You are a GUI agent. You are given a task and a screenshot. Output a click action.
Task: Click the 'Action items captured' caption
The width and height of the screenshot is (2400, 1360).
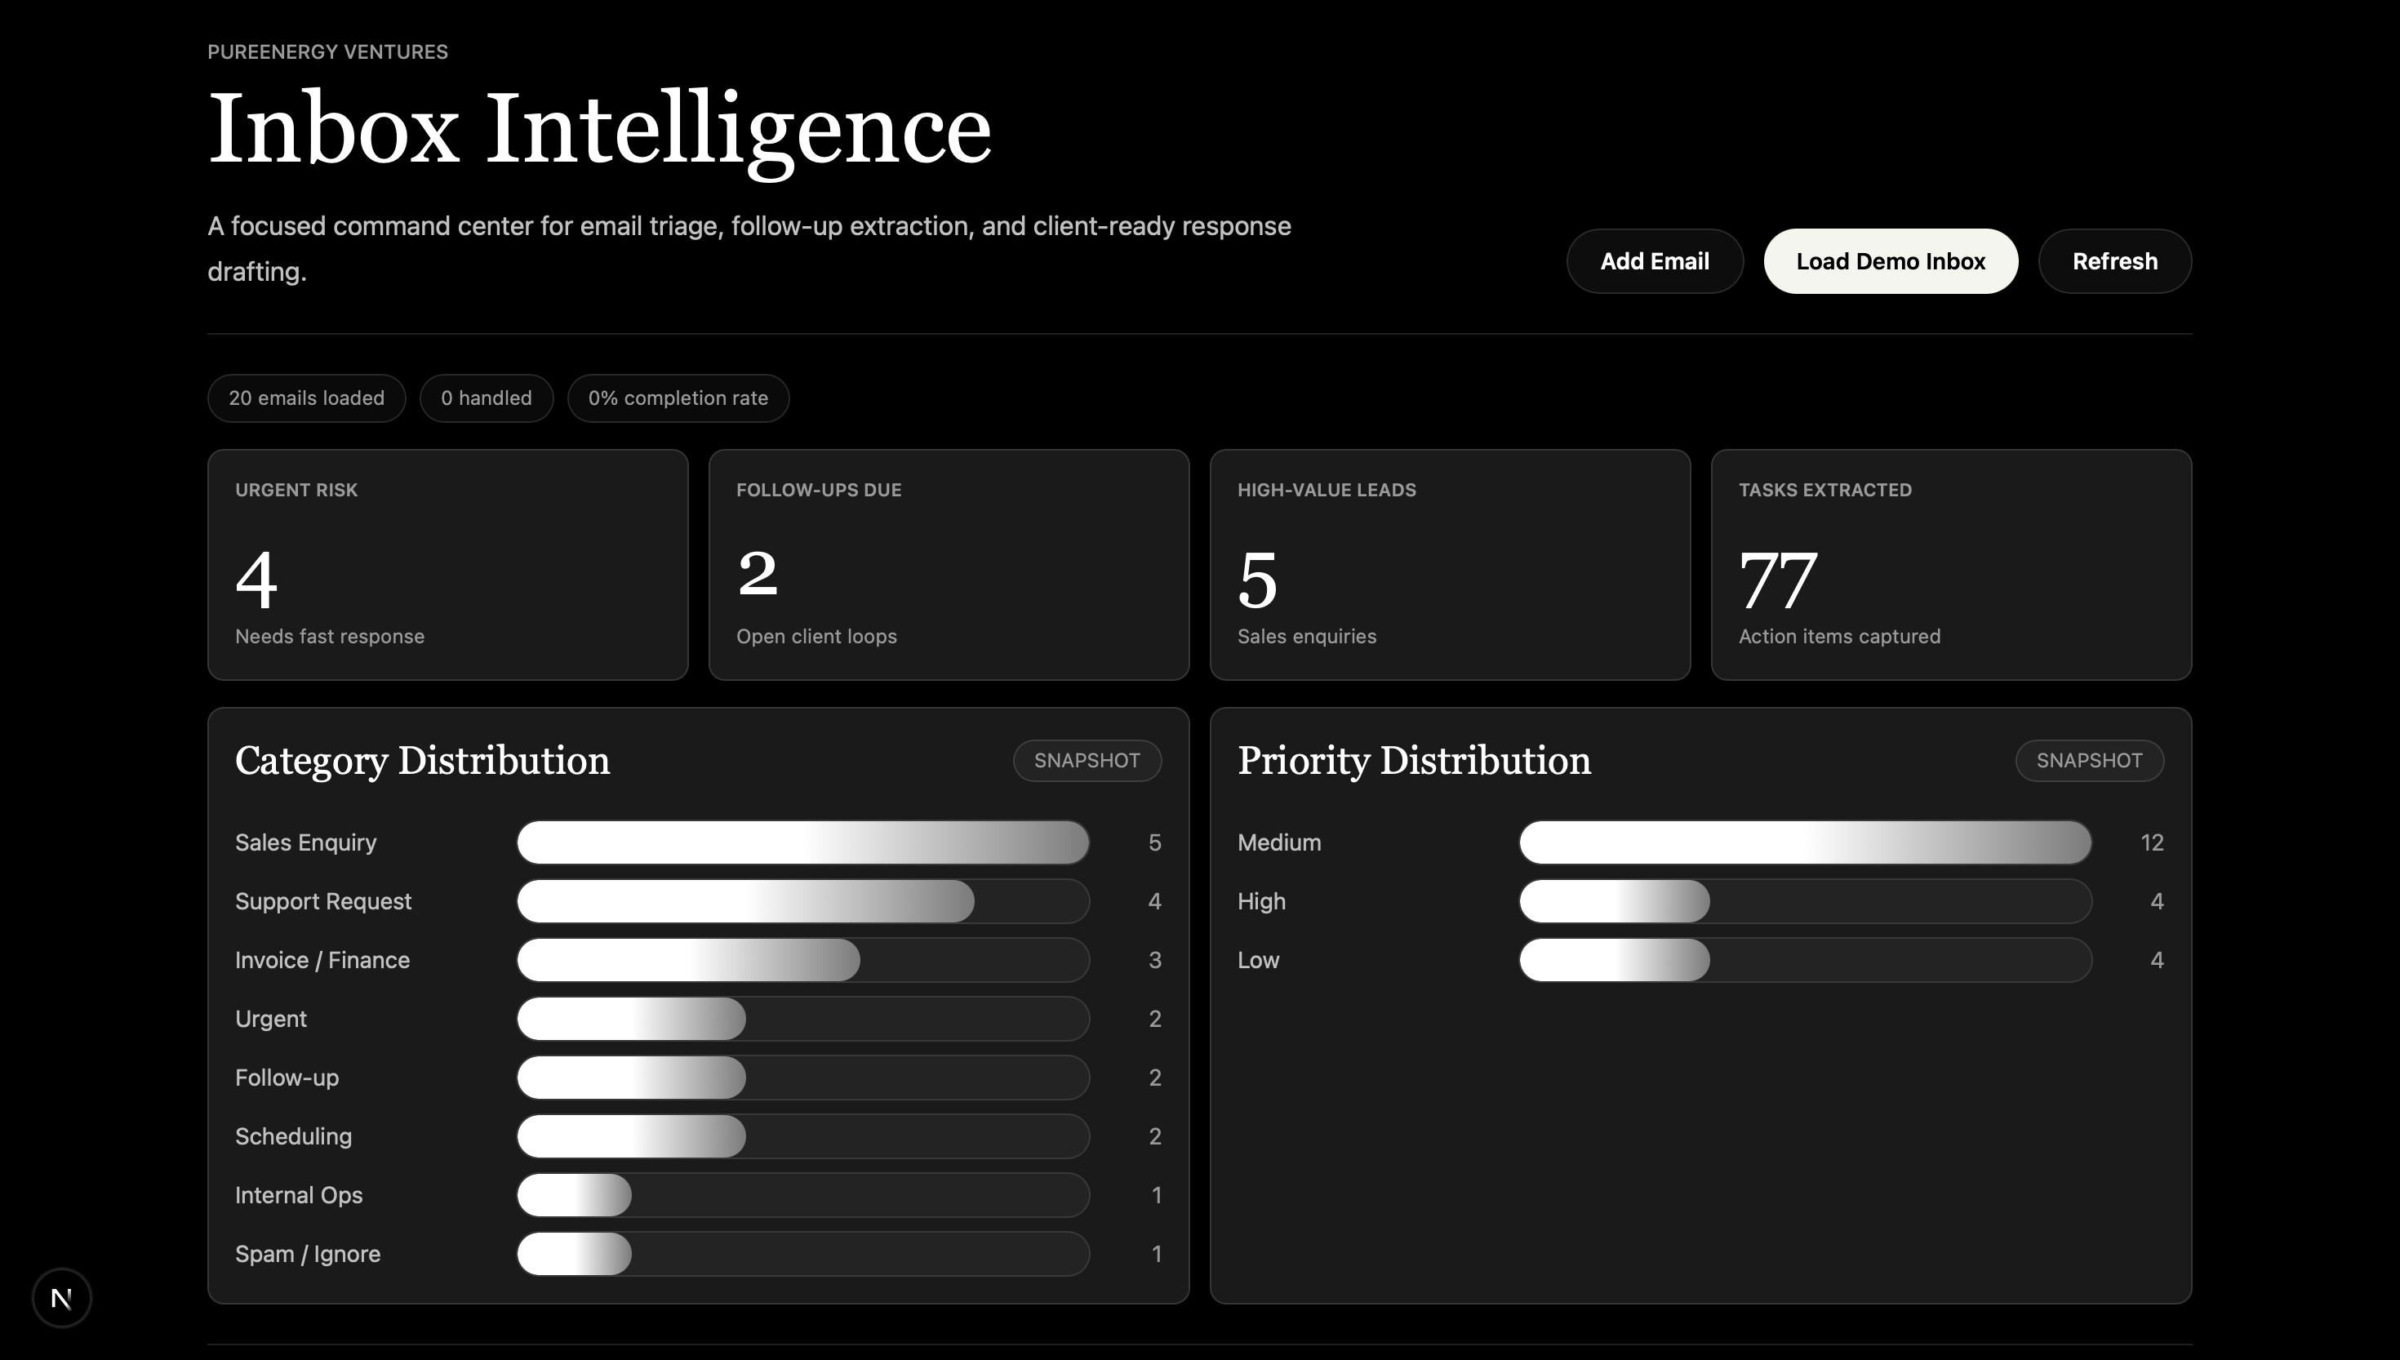[x=1838, y=637]
